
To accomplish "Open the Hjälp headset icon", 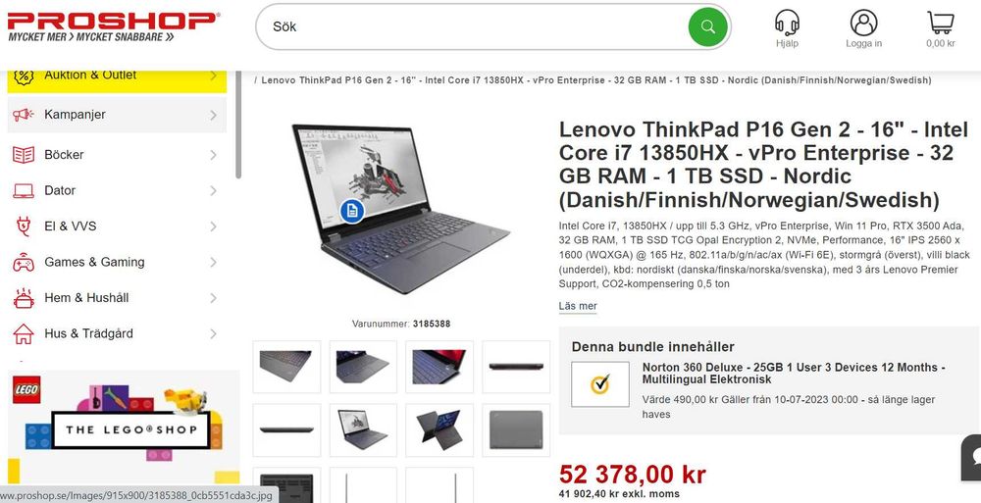I will [787, 24].
